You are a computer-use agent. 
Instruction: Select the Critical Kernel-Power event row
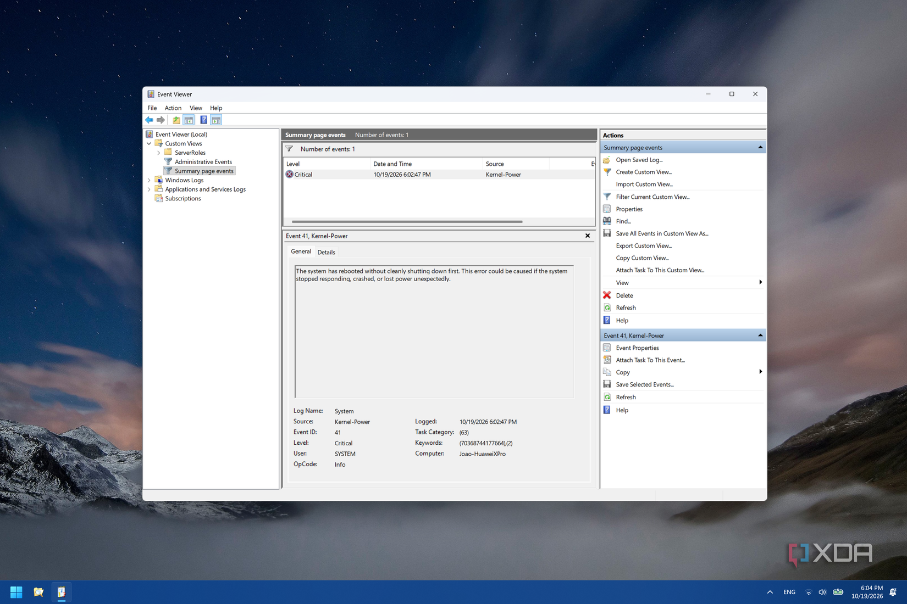439,175
